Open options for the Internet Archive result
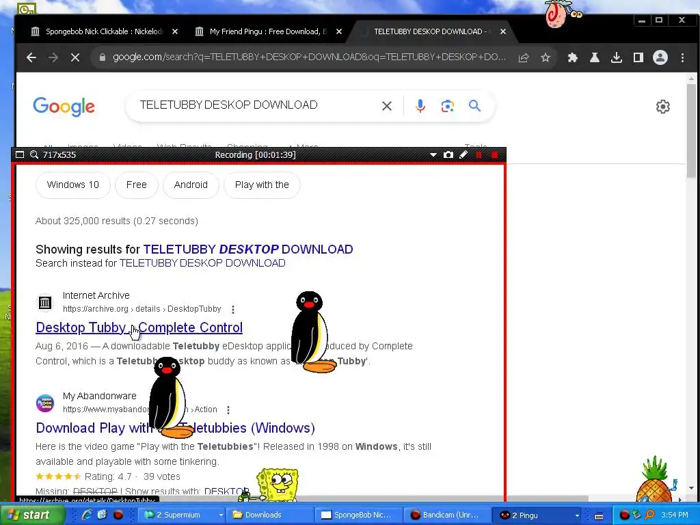 coord(233,310)
